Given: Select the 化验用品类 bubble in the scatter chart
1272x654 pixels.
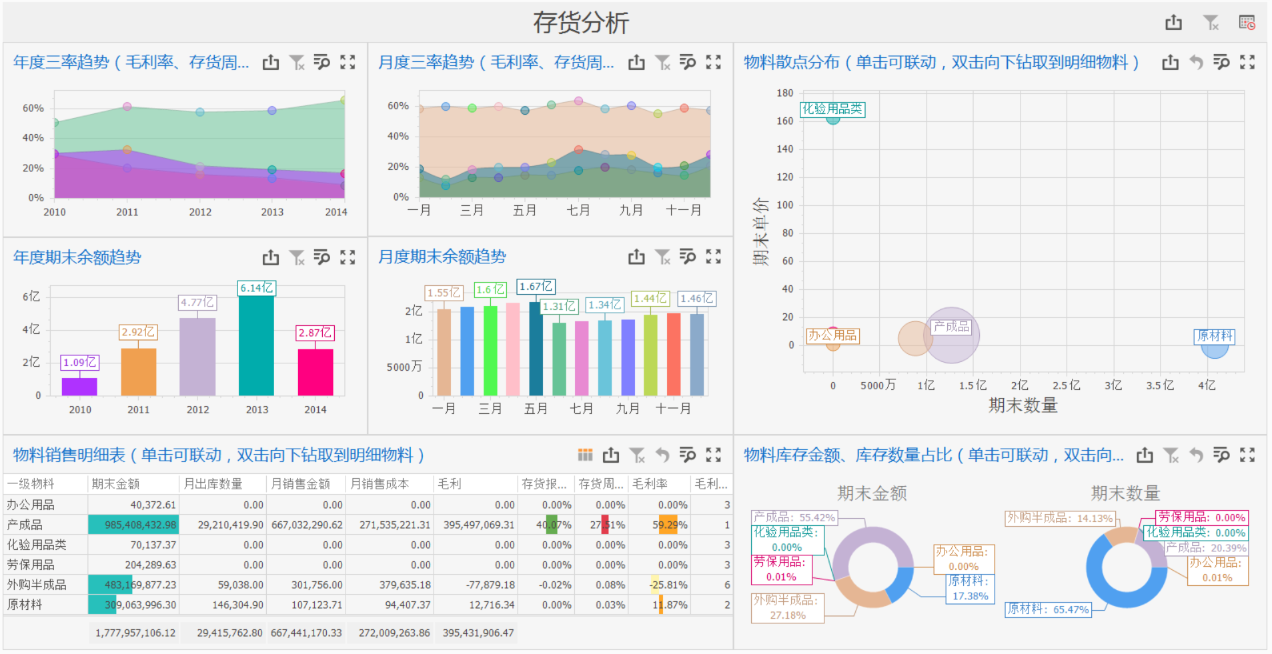Looking at the screenshot, I should pos(833,122).
